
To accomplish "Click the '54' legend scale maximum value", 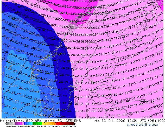I will point(75,126).
